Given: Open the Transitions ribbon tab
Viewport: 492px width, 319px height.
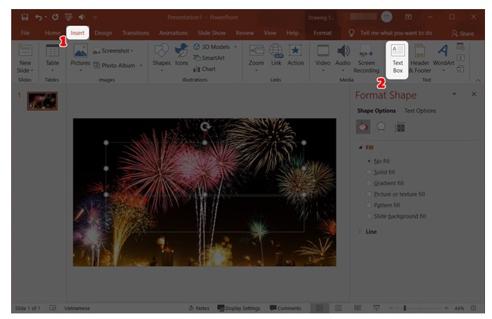Looking at the screenshot, I should [x=135, y=33].
